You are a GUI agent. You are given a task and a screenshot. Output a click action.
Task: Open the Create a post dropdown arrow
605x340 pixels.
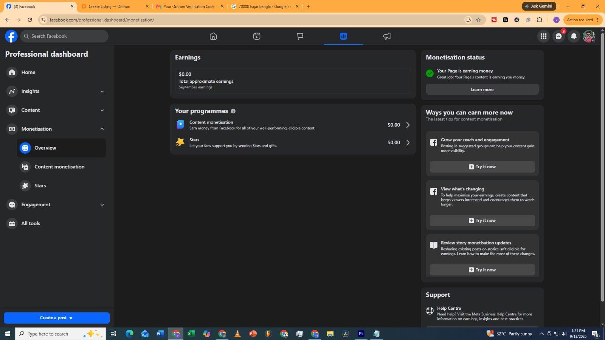71,318
